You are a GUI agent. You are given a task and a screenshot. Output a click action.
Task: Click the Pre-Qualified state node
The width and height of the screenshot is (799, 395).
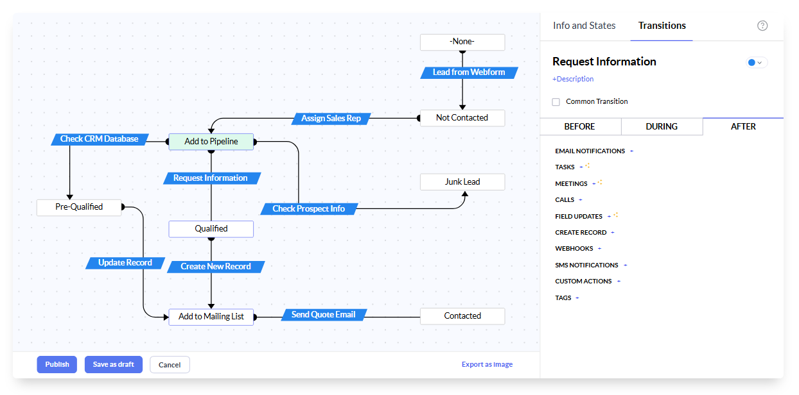tap(79, 207)
